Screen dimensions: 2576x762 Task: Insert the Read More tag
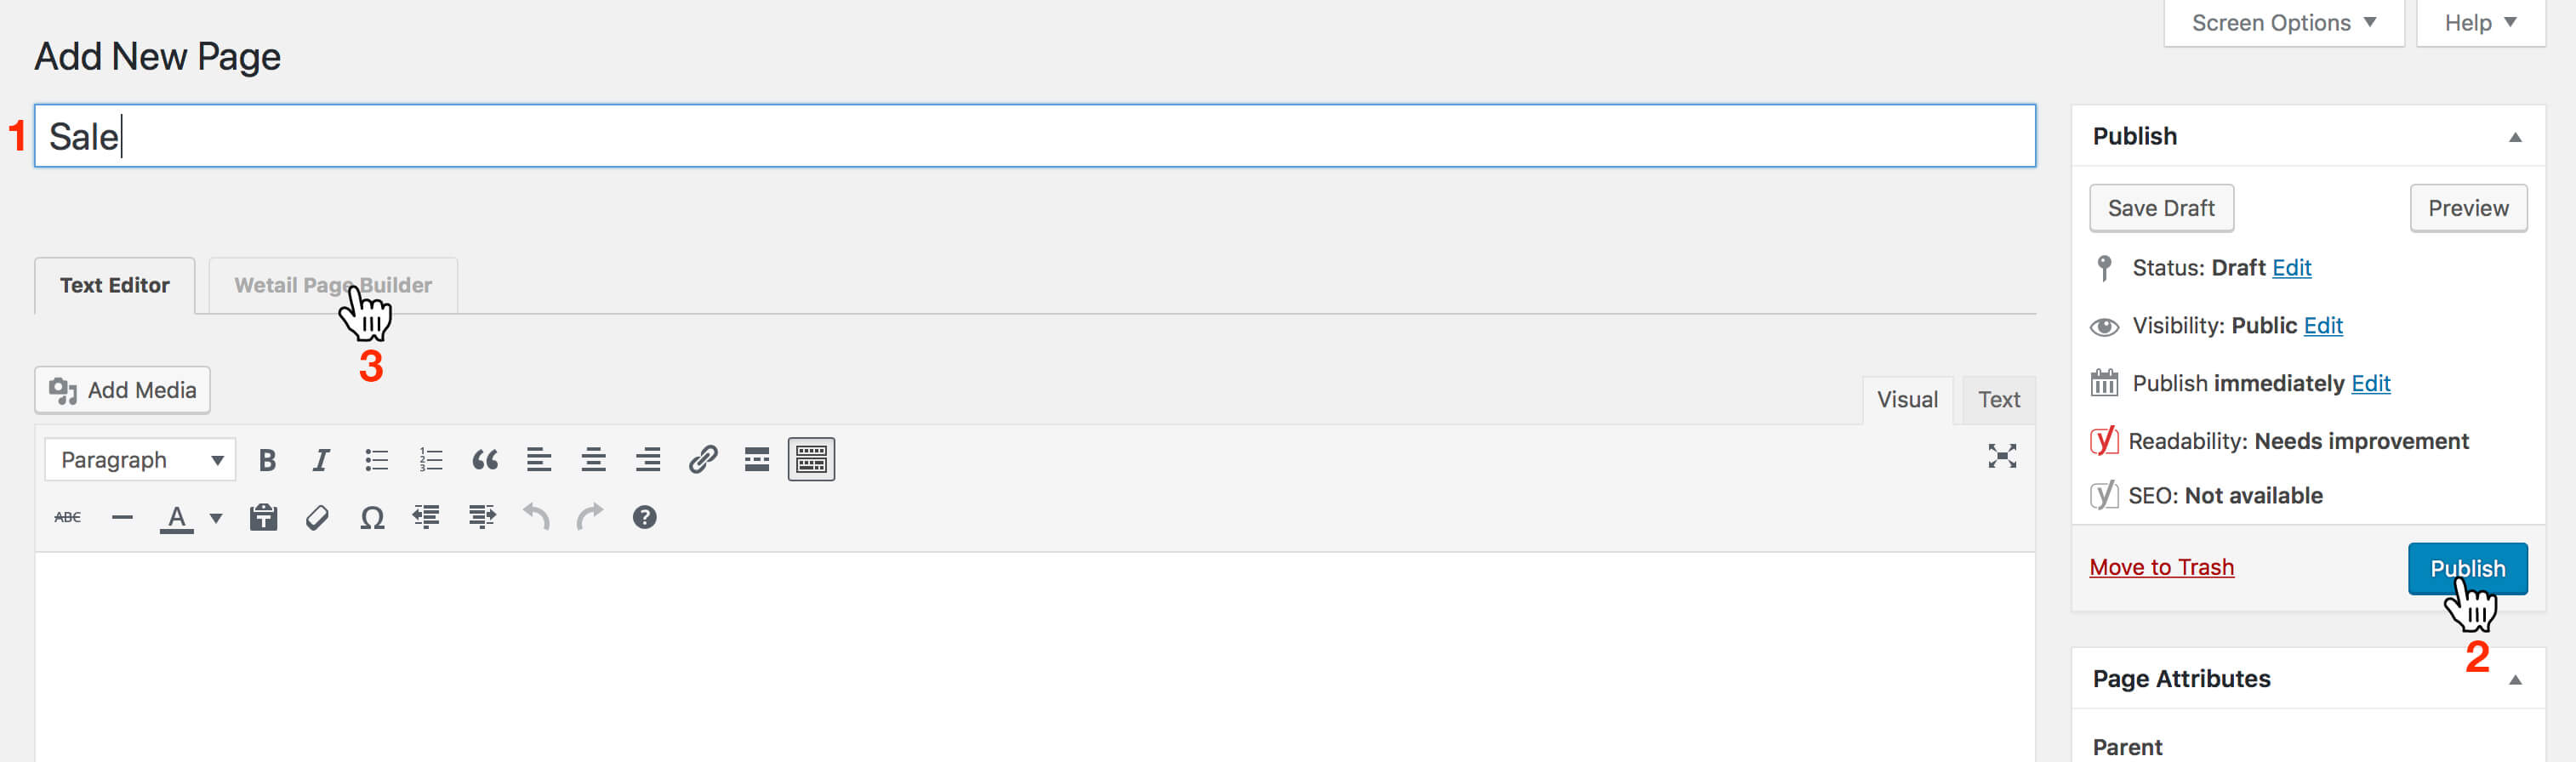[757, 460]
